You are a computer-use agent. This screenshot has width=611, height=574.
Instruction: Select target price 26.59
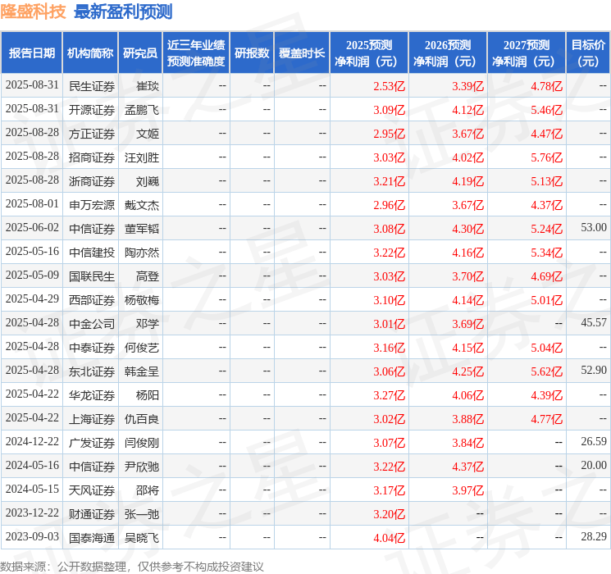point(594,441)
